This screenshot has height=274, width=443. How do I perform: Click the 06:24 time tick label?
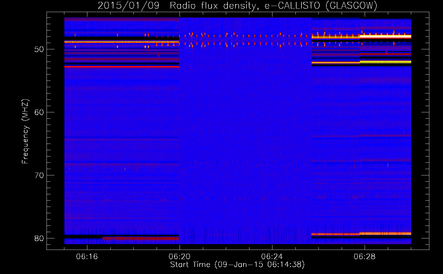272,257
